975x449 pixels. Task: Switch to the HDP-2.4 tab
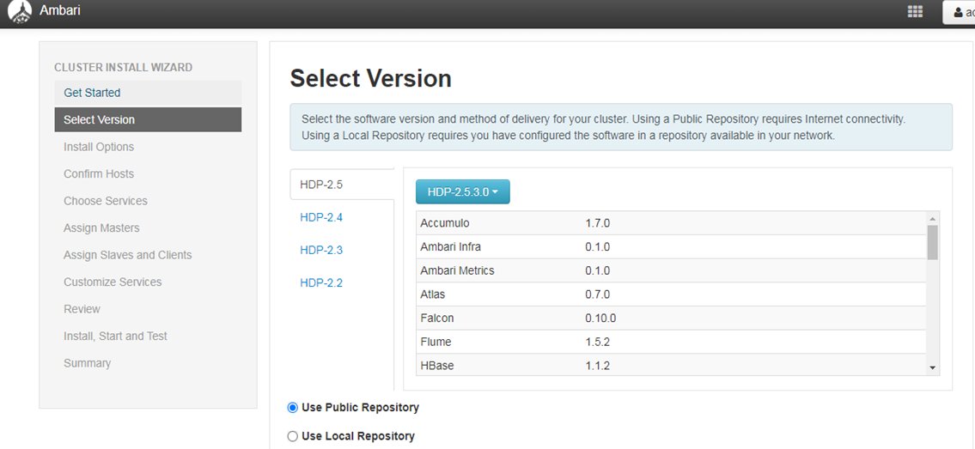[321, 217]
